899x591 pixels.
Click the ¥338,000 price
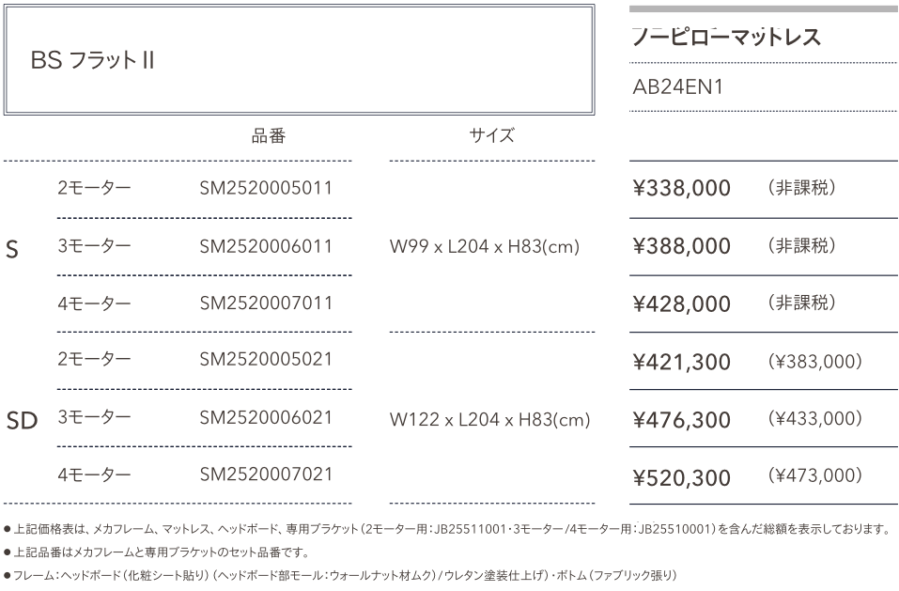pyautogui.click(x=681, y=189)
